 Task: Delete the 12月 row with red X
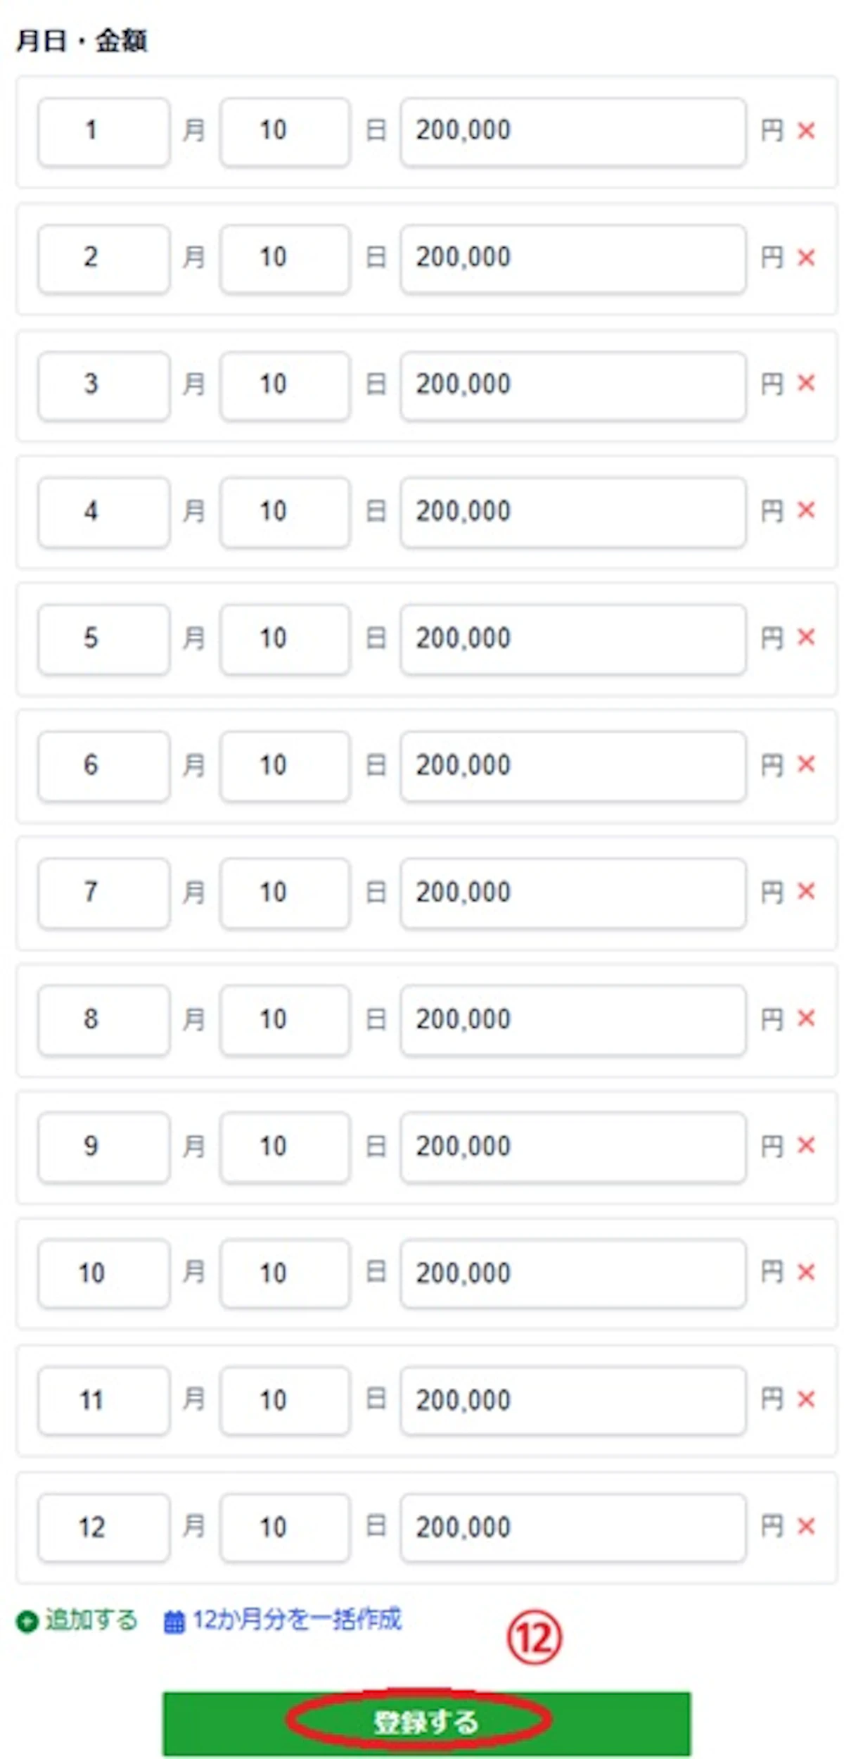806,1527
